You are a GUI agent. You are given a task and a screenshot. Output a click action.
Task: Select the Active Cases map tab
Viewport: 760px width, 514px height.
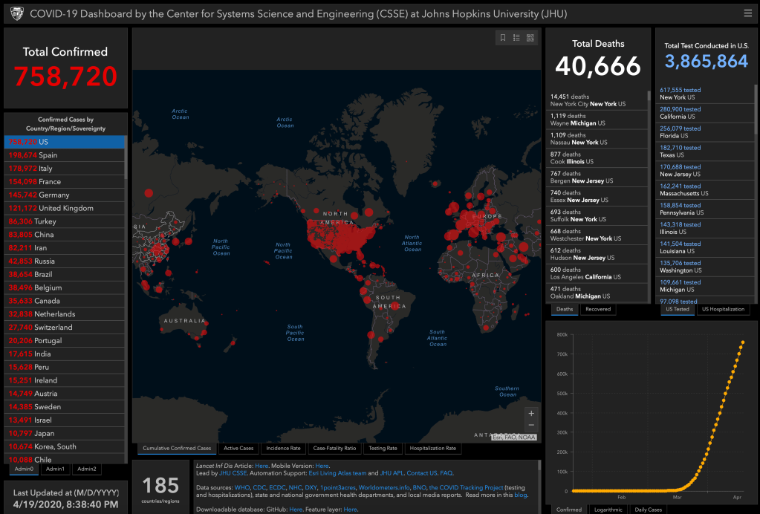tap(238, 448)
